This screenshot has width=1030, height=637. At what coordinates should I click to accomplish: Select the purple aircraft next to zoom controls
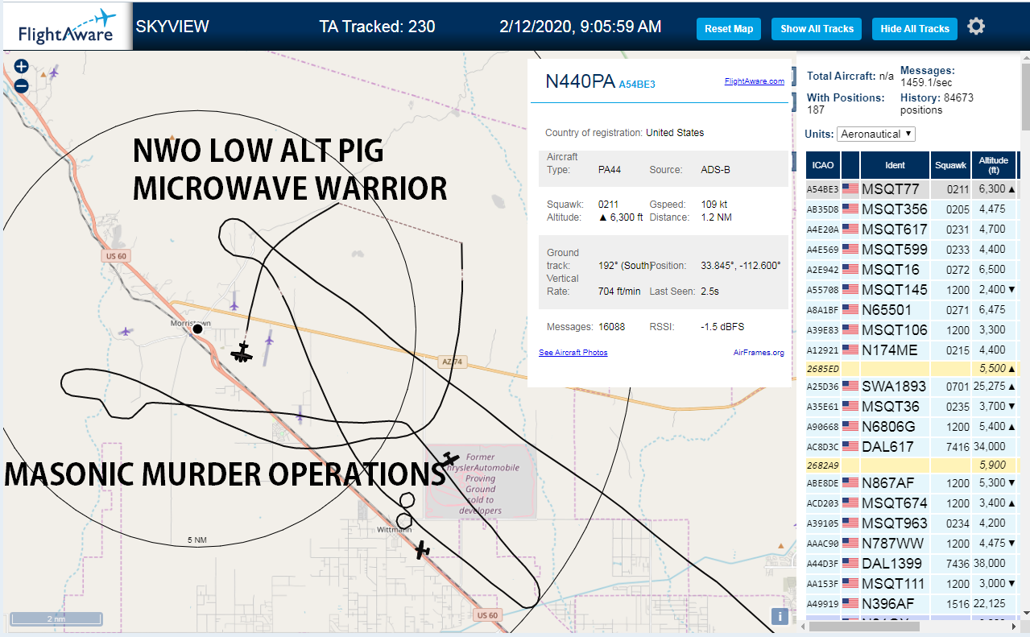[54, 73]
